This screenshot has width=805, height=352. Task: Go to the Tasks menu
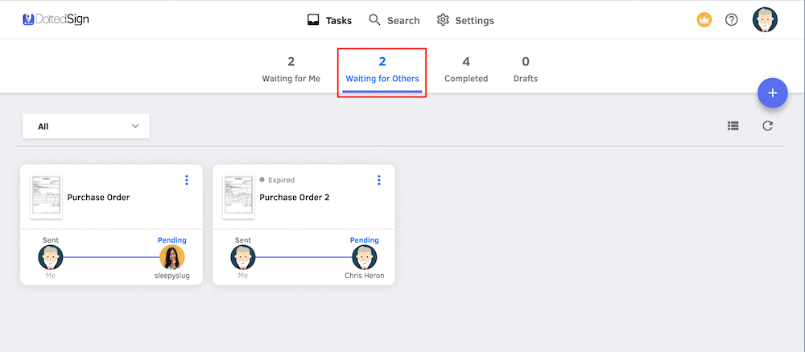tap(330, 20)
